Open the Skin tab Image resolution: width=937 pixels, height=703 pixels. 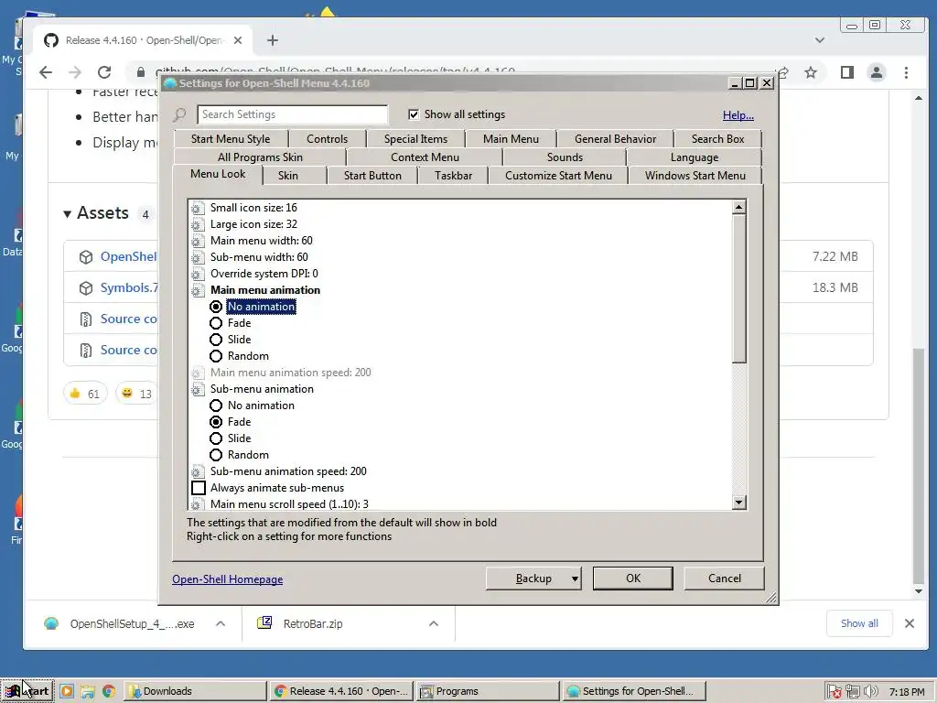point(288,176)
